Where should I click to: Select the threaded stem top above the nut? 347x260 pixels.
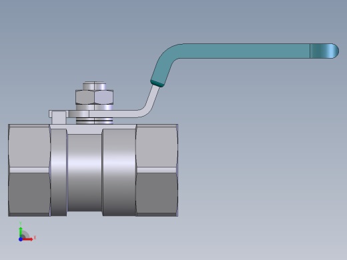(x=94, y=86)
